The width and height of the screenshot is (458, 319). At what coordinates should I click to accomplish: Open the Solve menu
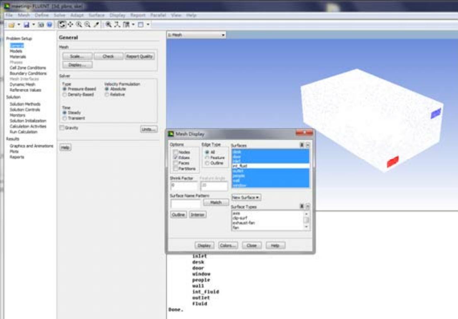click(x=59, y=15)
